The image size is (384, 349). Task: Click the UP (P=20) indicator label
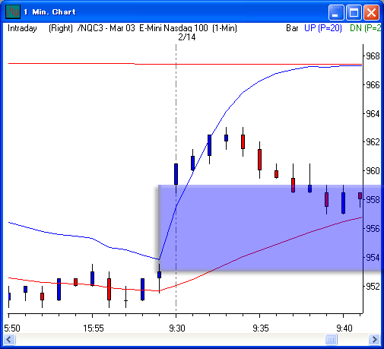coord(323,28)
